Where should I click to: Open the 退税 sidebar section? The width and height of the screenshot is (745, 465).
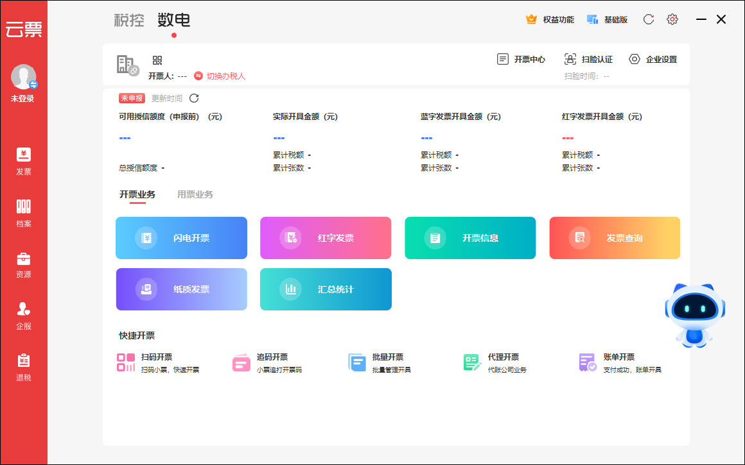coord(23,368)
